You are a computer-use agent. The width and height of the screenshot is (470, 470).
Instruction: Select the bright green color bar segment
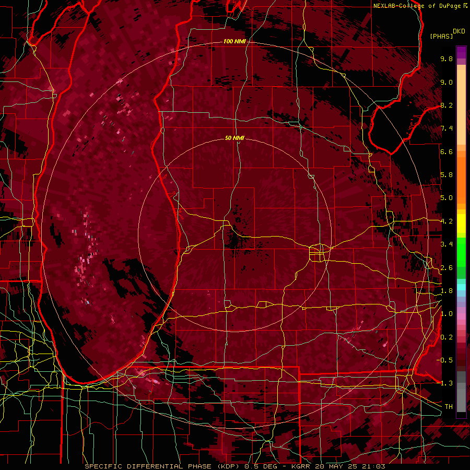[461, 252]
